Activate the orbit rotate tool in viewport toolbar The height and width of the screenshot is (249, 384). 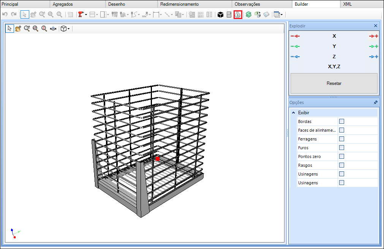[x=53, y=29]
